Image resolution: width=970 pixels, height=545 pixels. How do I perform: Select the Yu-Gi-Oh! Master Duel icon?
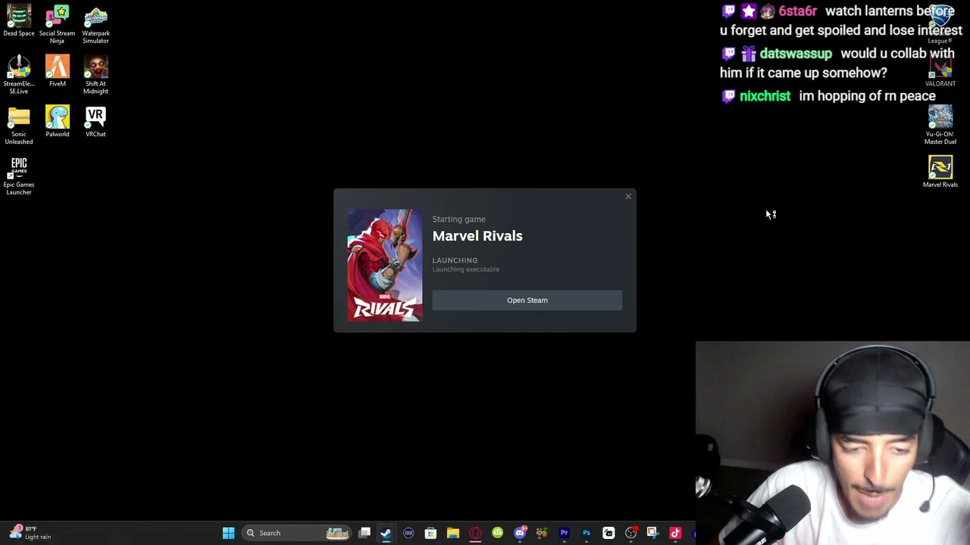coord(940,125)
